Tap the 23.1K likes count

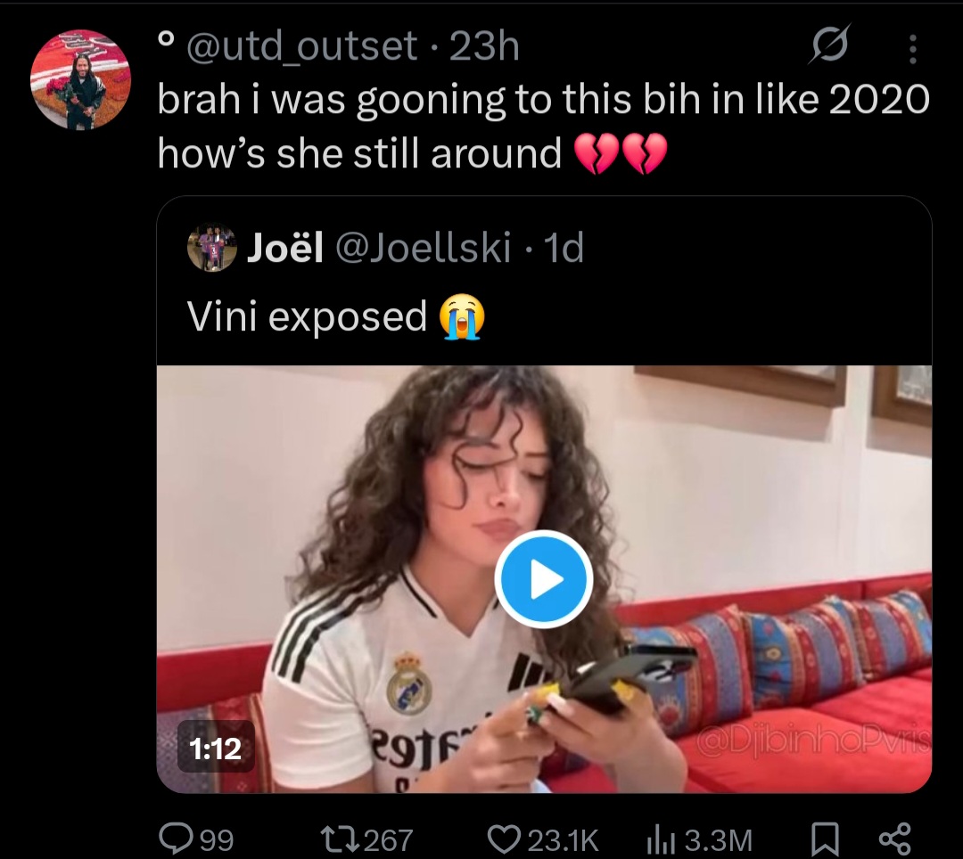point(563,840)
